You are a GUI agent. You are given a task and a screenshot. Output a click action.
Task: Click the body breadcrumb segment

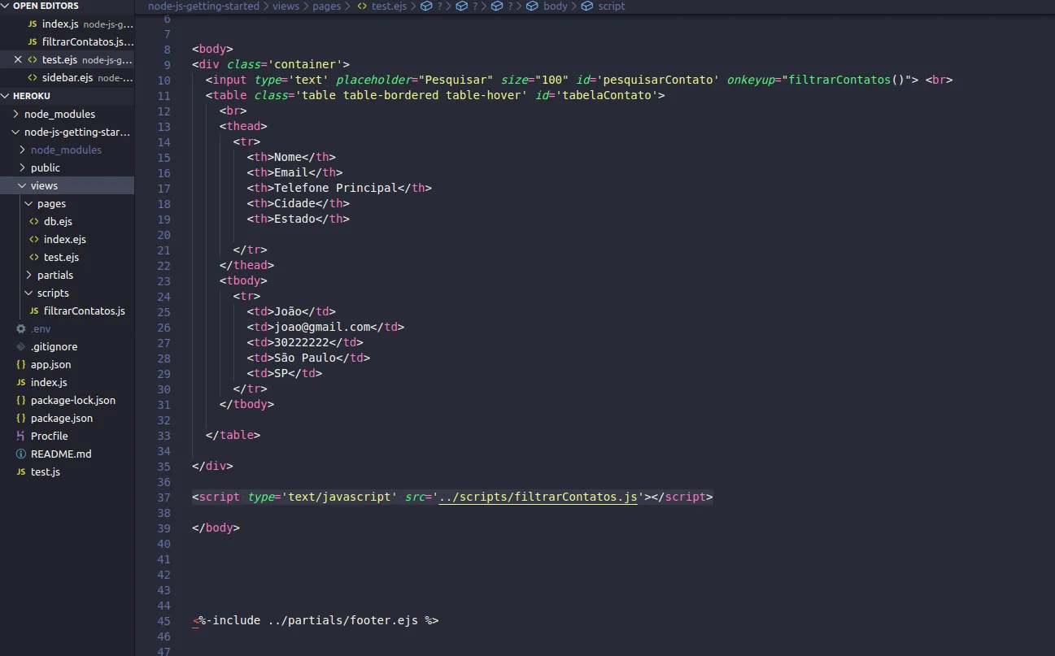click(555, 6)
